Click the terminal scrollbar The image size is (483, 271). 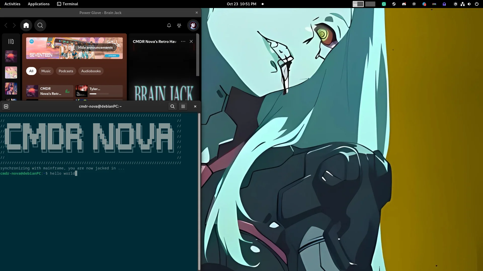click(x=199, y=191)
